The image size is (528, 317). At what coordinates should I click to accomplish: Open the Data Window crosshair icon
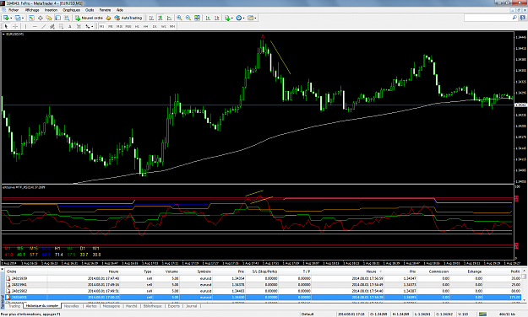40,18
